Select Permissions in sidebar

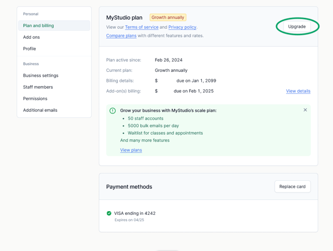(x=35, y=99)
